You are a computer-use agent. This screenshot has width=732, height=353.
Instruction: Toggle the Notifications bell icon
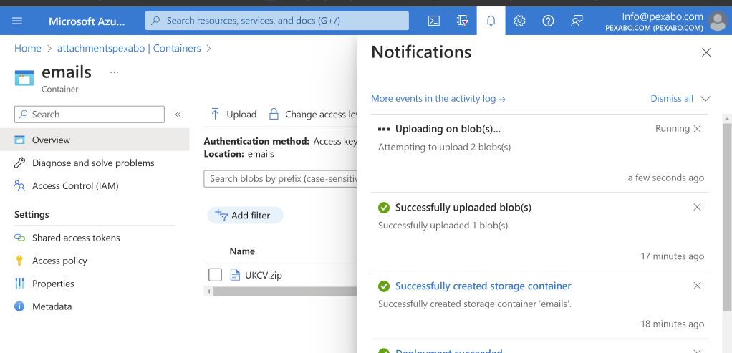pyautogui.click(x=491, y=21)
